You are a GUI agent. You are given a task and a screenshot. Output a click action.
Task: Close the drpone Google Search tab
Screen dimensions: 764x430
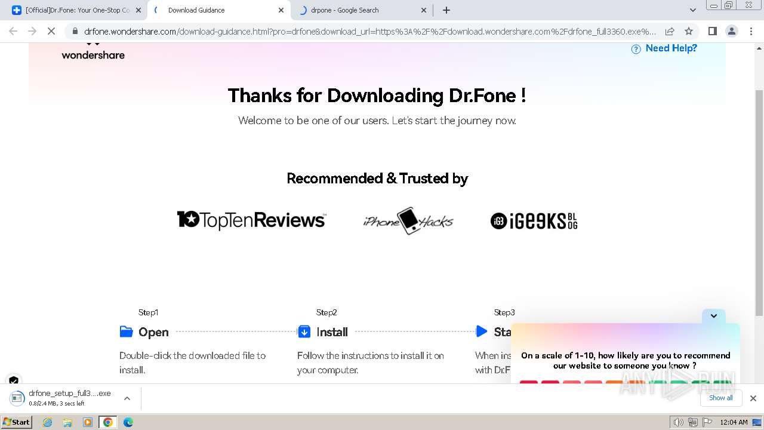pos(424,10)
